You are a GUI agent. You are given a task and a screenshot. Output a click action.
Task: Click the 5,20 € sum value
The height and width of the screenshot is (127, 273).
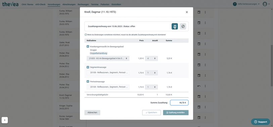coord(169,58)
